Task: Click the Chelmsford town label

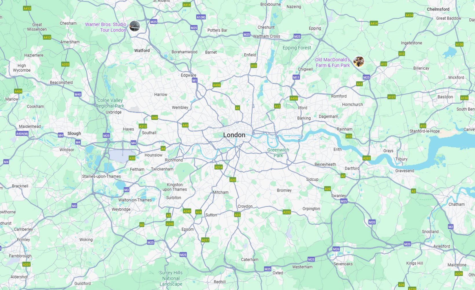Action: 438,9
